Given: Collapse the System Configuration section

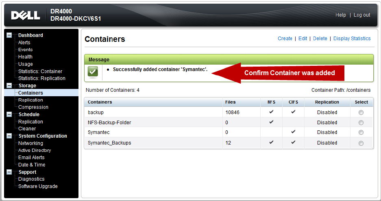Looking at the screenshot, I should pyautogui.click(x=9, y=136).
